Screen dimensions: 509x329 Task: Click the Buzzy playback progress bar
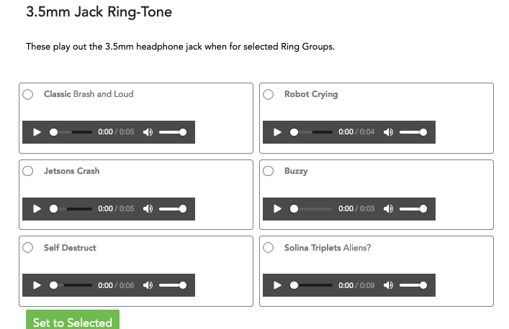311,209
